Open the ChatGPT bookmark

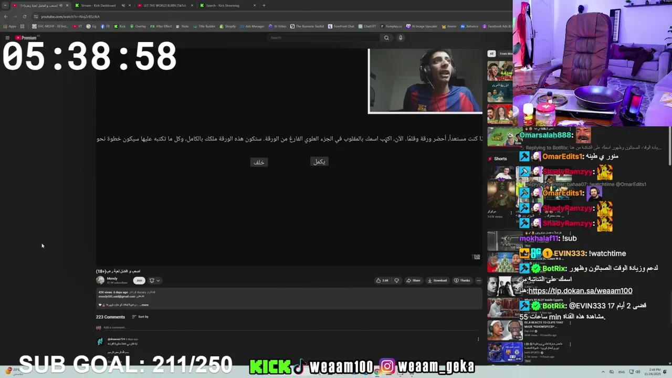click(x=367, y=26)
